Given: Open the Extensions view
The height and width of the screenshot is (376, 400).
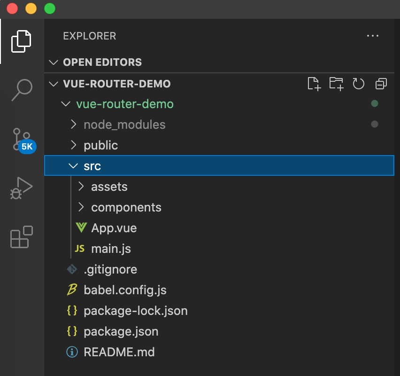Looking at the screenshot, I should coord(22,237).
